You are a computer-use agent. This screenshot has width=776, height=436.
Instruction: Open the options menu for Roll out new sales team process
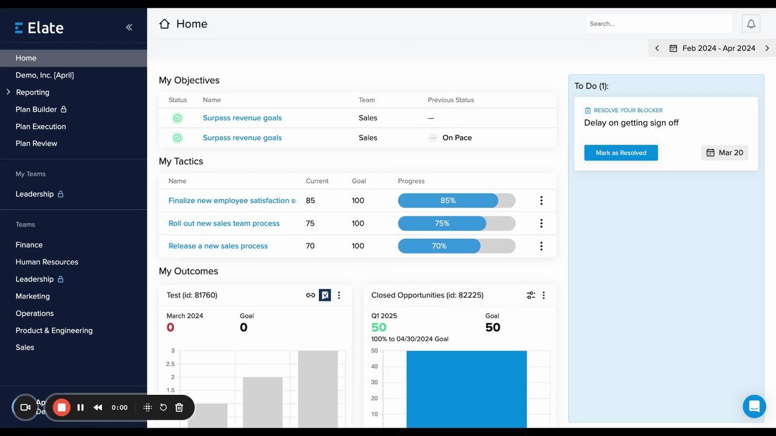[541, 223]
